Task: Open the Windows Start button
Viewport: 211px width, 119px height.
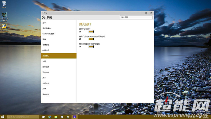Action: pyautogui.click(x=3, y=117)
